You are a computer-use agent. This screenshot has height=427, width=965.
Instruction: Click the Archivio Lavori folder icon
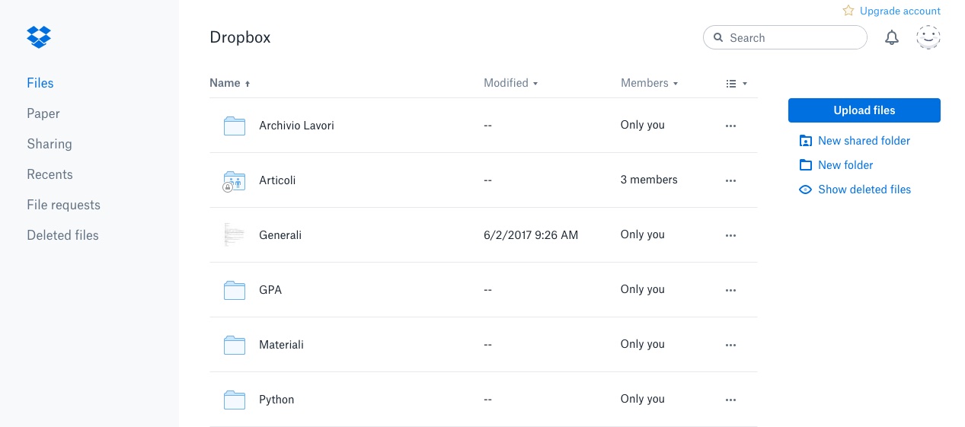pyautogui.click(x=234, y=126)
